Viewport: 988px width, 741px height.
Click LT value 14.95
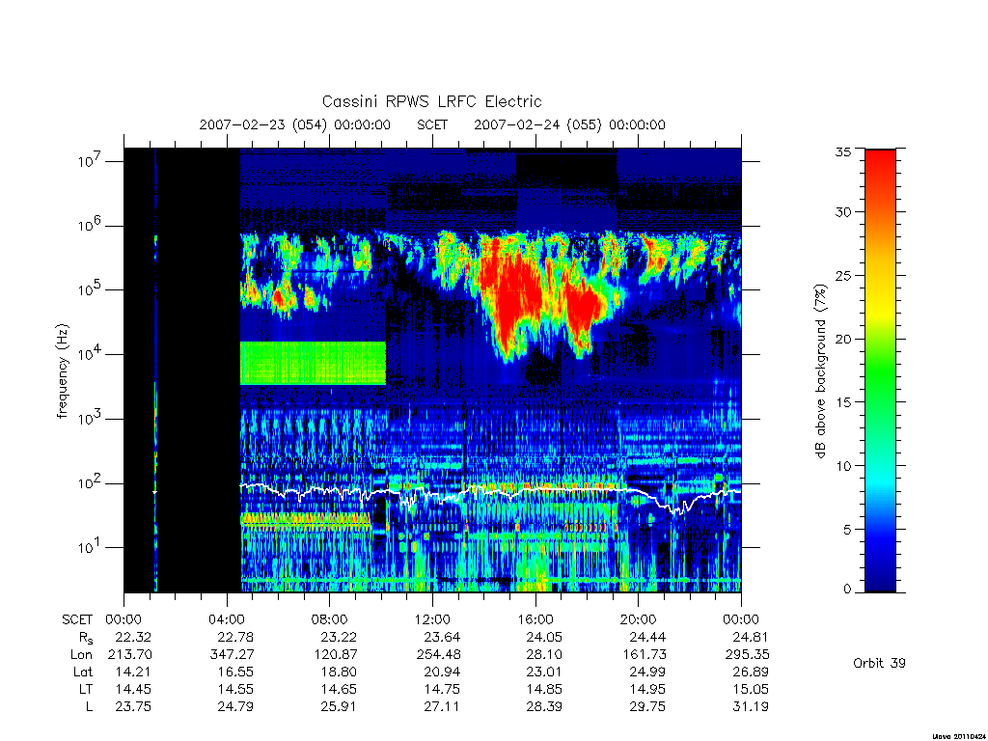click(647, 689)
